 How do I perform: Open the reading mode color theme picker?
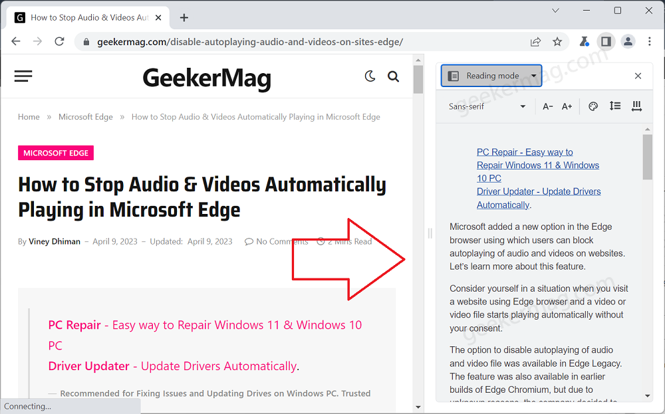pos(593,106)
